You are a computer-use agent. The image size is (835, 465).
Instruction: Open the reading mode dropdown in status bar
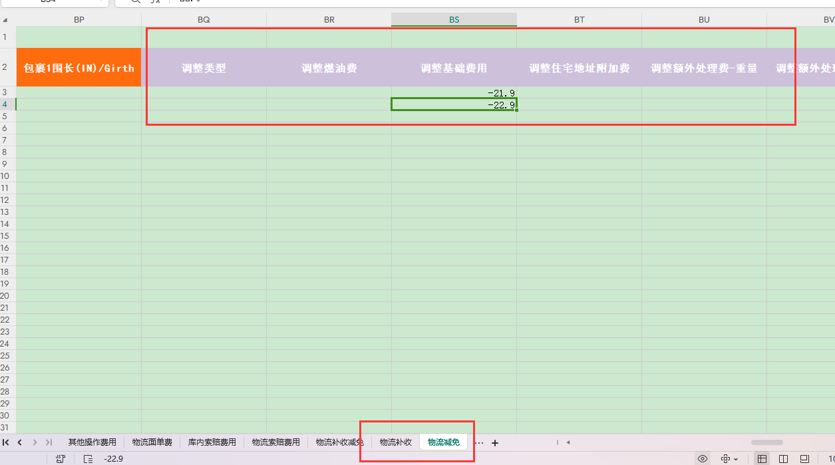[x=730, y=459]
